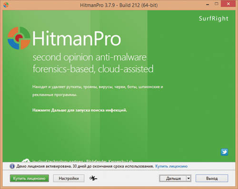Close the HitmanPro window
Viewport: 238px width, 189px height.
[x=228, y=4]
